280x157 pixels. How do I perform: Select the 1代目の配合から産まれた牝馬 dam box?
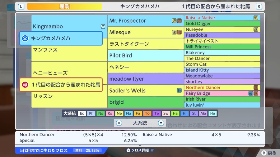[x=61, y=85]
